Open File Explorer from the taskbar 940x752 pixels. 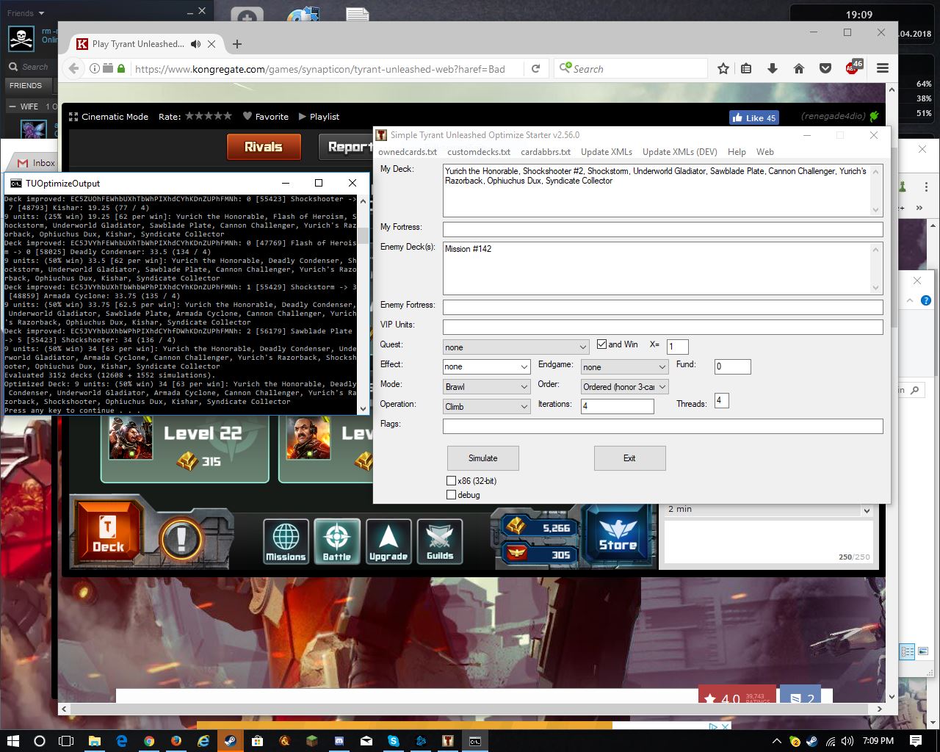point(94,741)
